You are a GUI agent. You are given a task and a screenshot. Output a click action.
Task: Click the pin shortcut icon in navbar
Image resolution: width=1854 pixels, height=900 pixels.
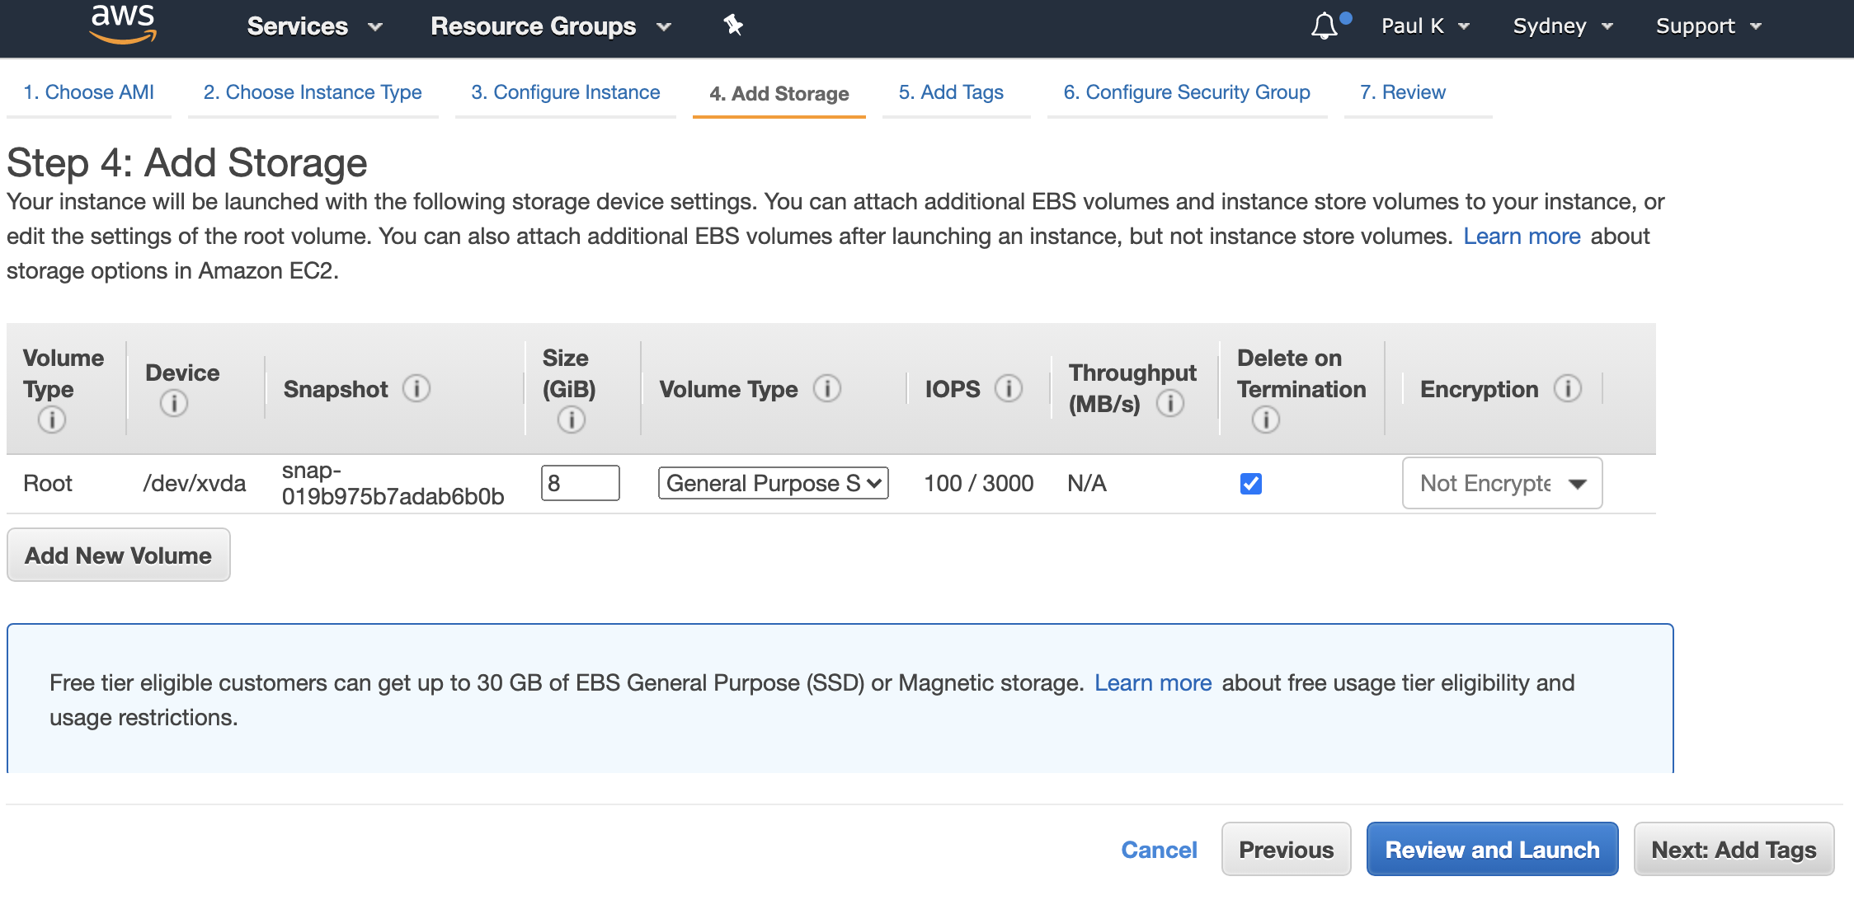click(x=733, y=26)
